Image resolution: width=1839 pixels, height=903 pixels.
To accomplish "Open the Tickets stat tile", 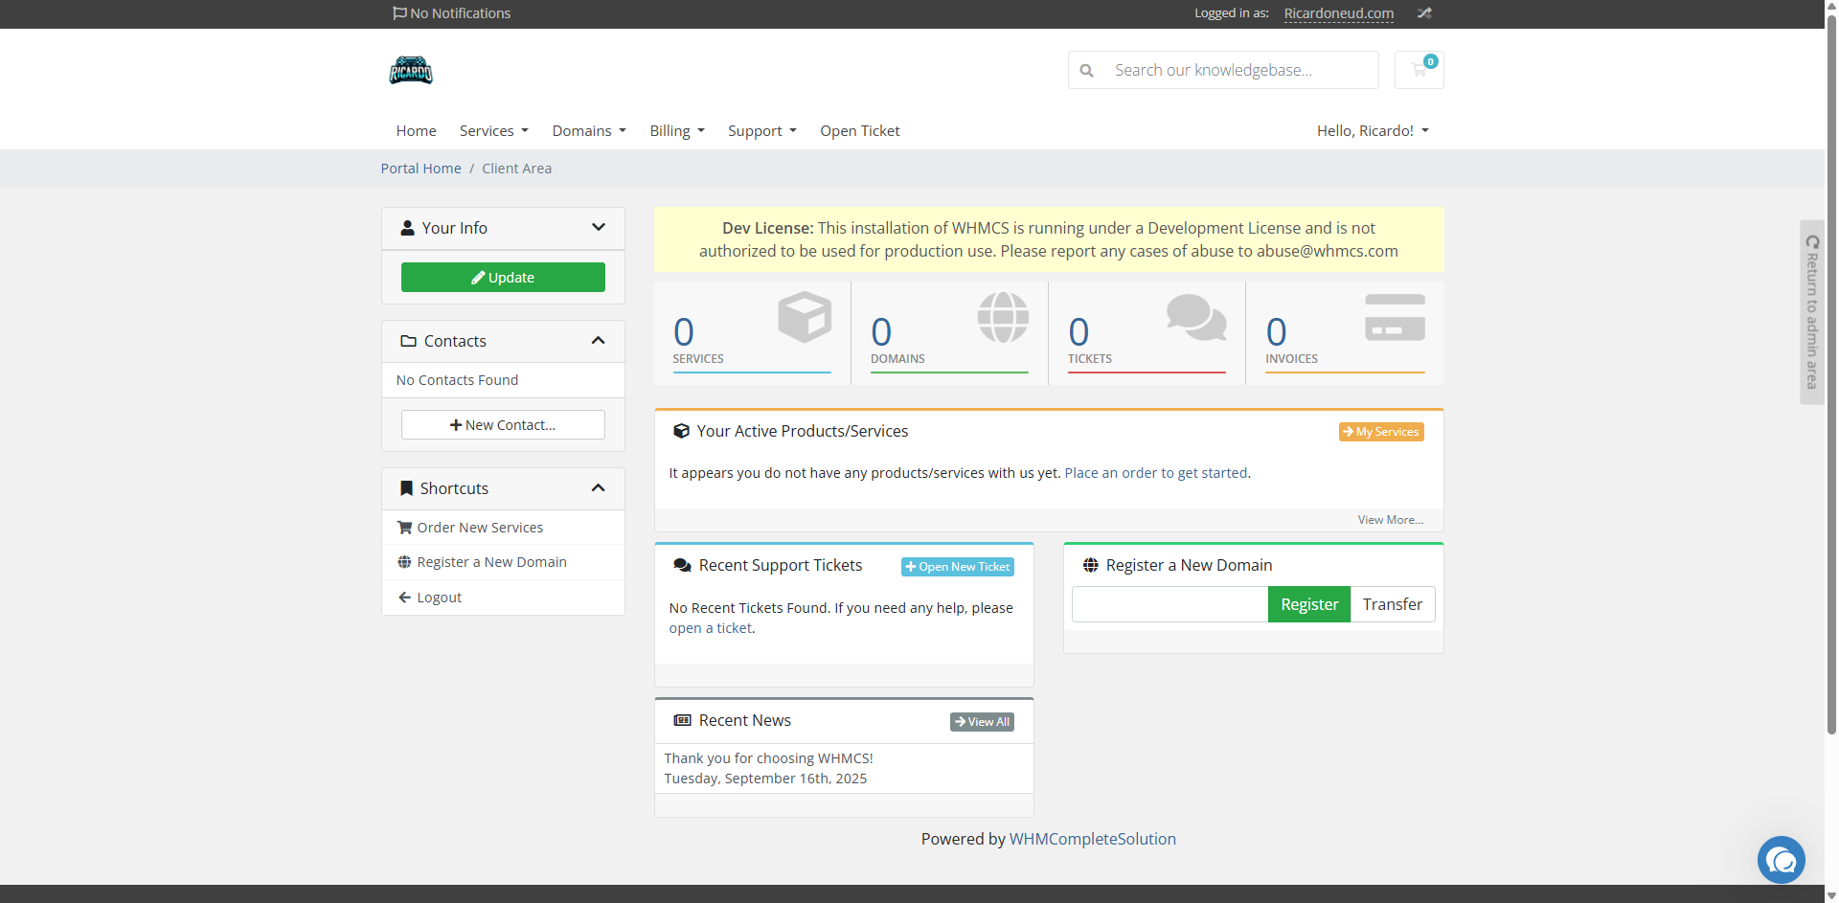I will pos(1147,332).
